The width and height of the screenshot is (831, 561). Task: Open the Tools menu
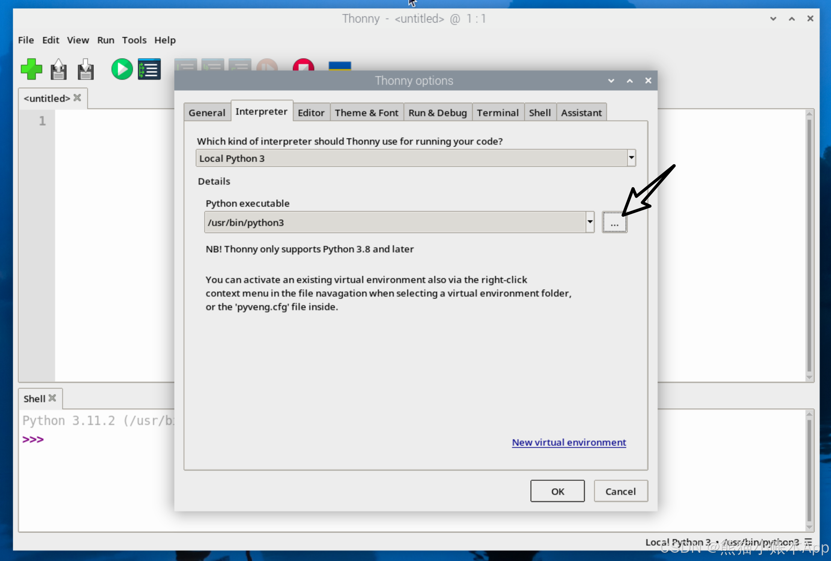click(x=134, y=40)
